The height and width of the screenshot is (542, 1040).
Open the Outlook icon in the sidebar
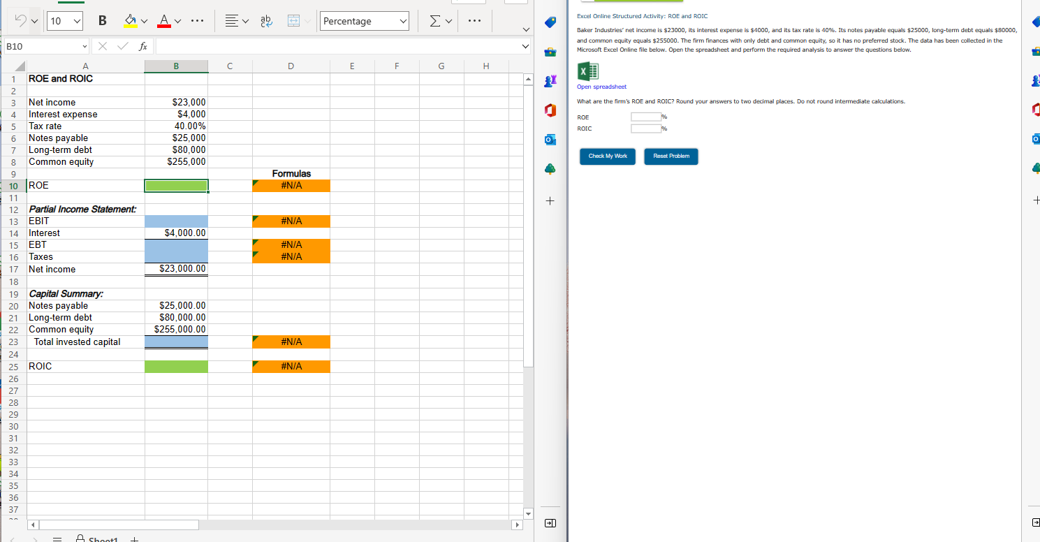click(x=550, y=139)
